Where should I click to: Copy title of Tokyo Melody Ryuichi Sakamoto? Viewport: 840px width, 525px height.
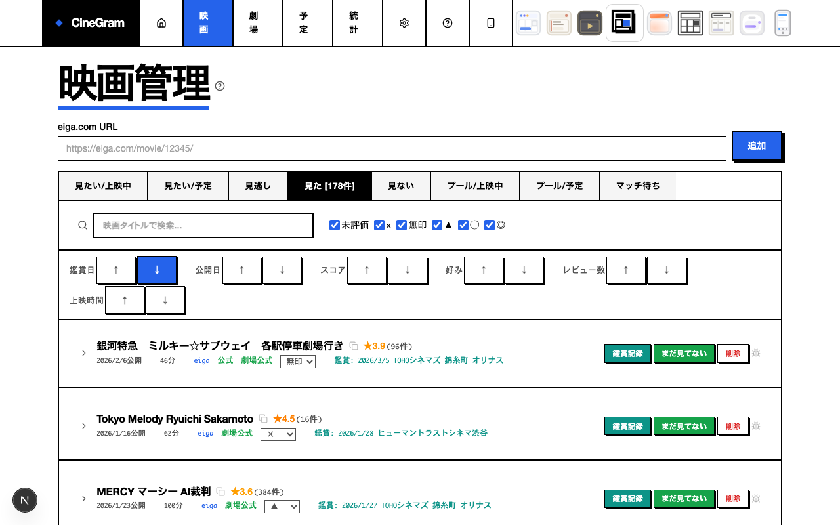[x=263, y=419]
